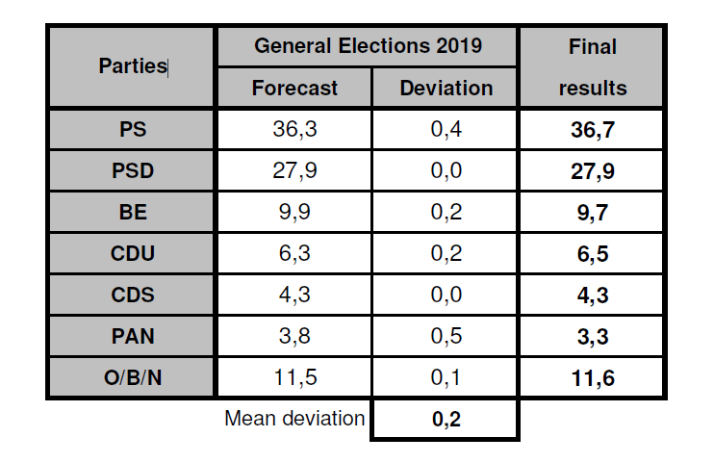714x463 pixels.
Task: Select the PAN deviation value 0,5
Action: point(445,336)
